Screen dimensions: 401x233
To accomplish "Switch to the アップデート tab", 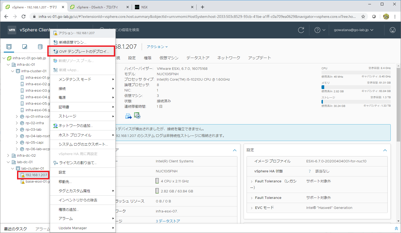I will pyautogui.click(x=260, y=58).
